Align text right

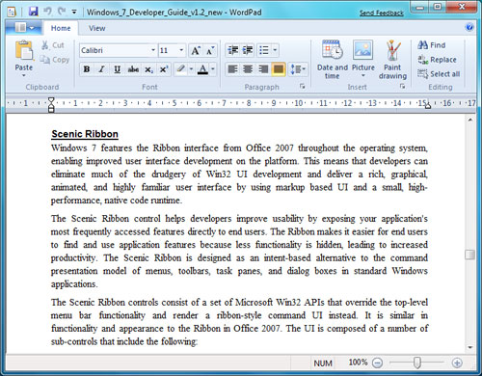tap(263, 69)
